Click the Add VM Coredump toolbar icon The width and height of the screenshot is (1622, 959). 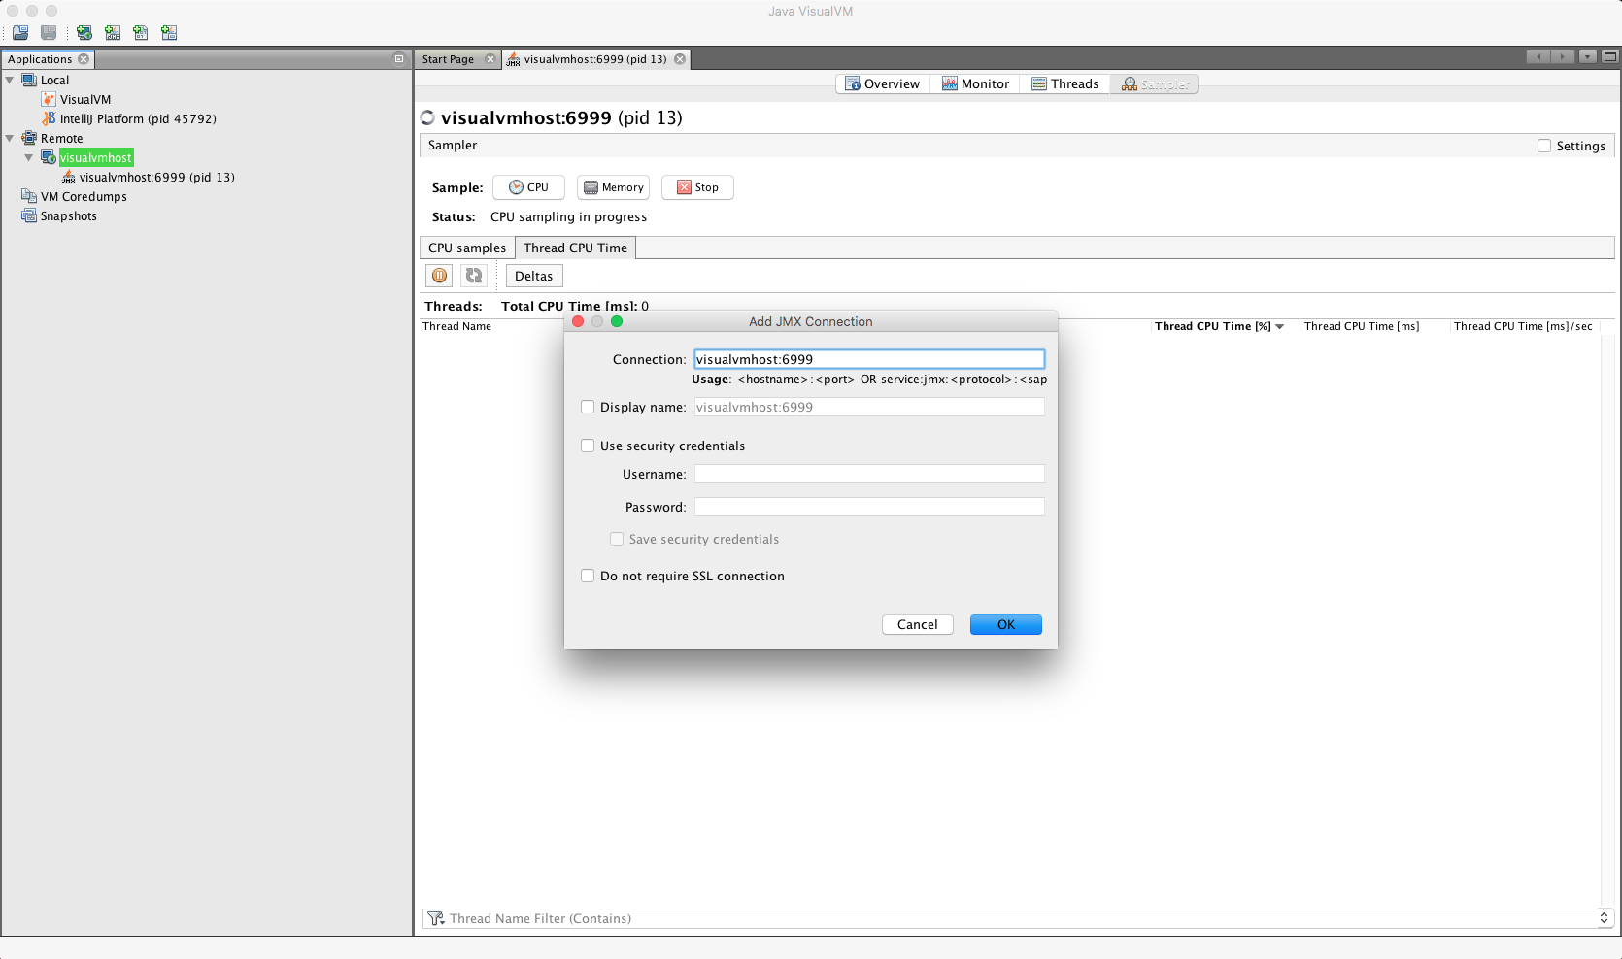(141, 32)
